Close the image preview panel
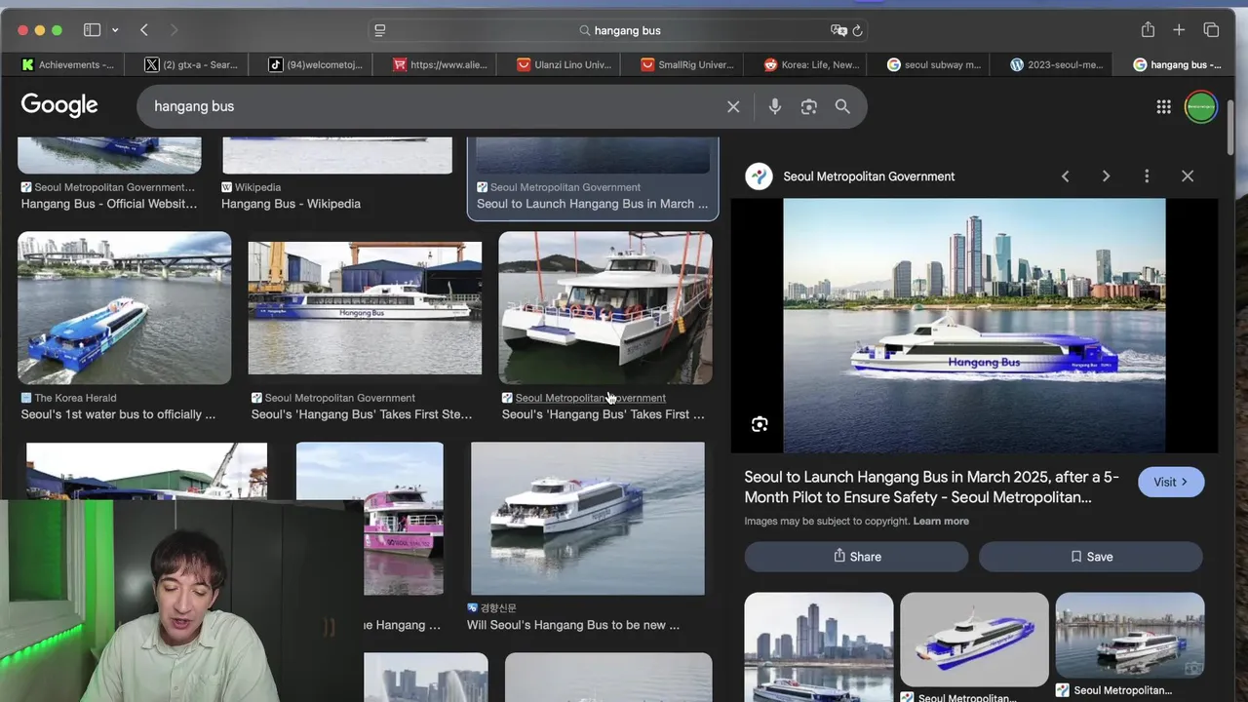The image size is (1248, 702). click(1188, 176)
